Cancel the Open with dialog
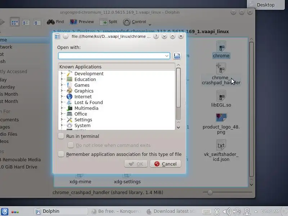Viewport: 288px width, 216px height. (166, 164)
